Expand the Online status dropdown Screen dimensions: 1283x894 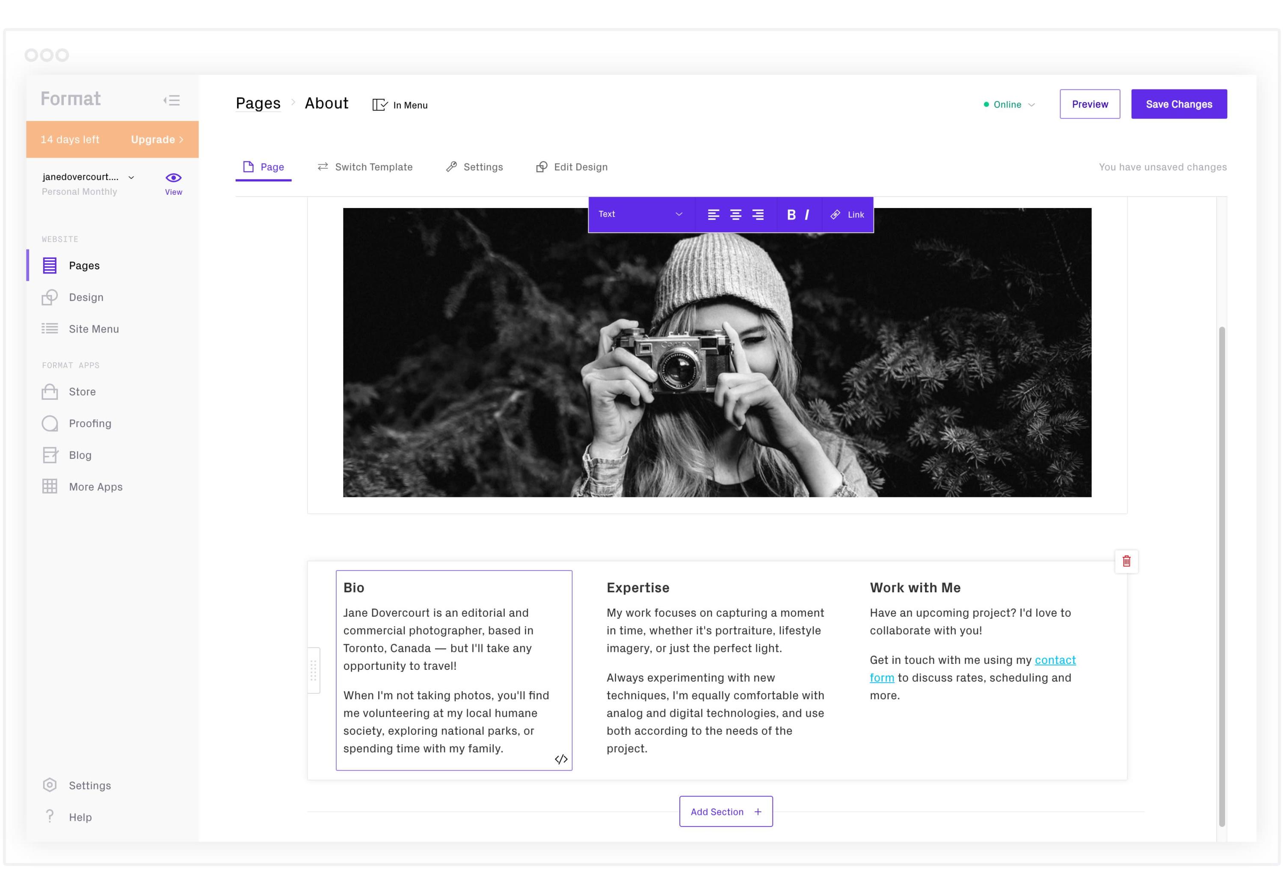(1009, 103)
